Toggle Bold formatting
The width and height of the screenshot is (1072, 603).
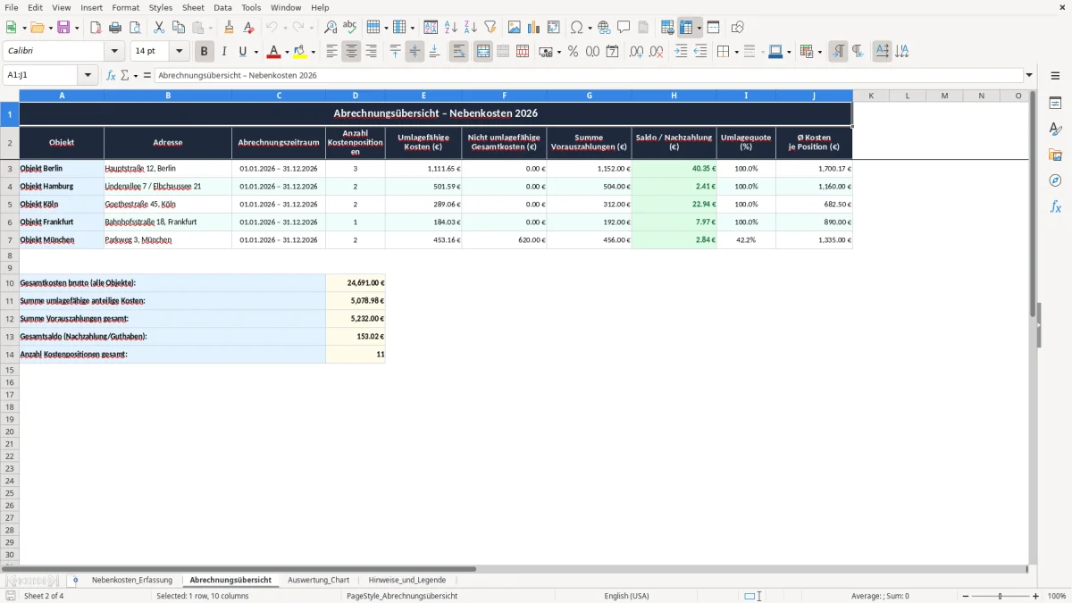point(205,52)
